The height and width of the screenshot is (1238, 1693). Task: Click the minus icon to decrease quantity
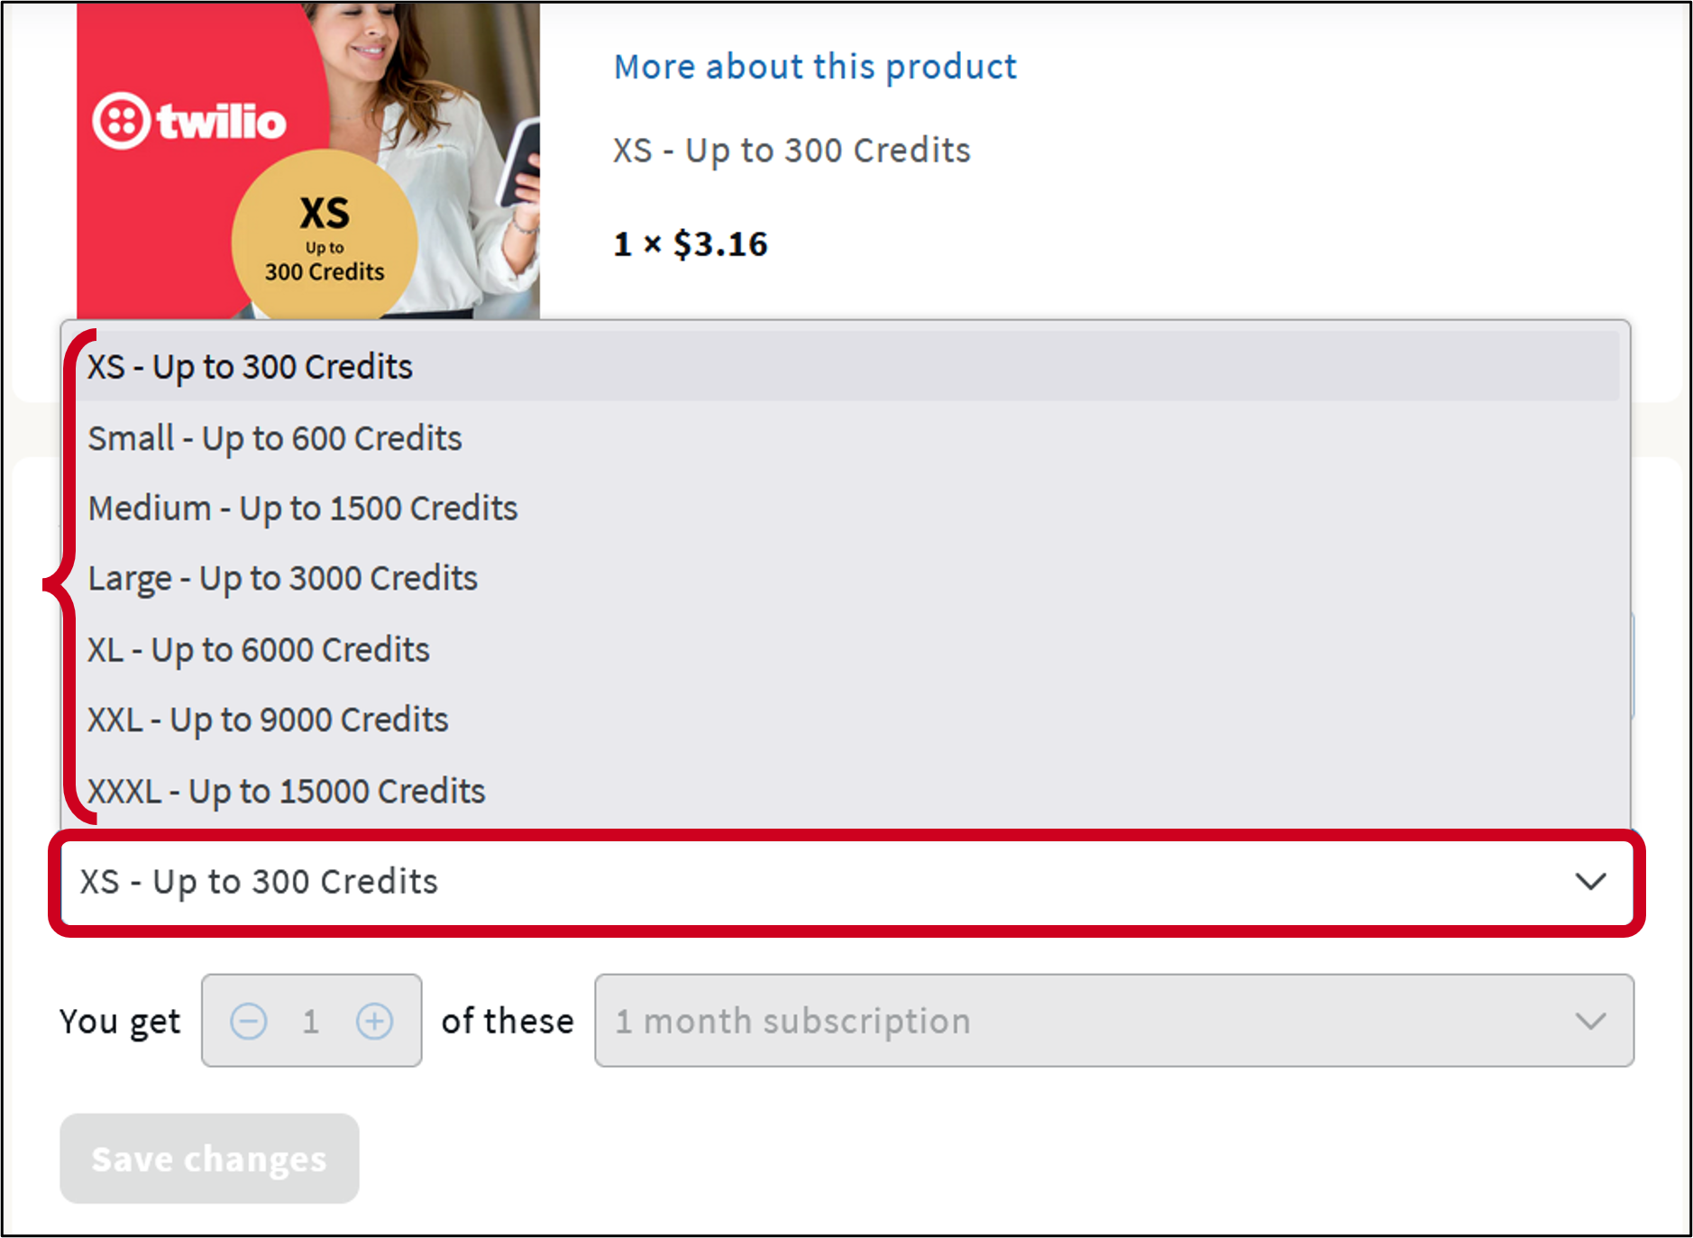(249, 1021)
